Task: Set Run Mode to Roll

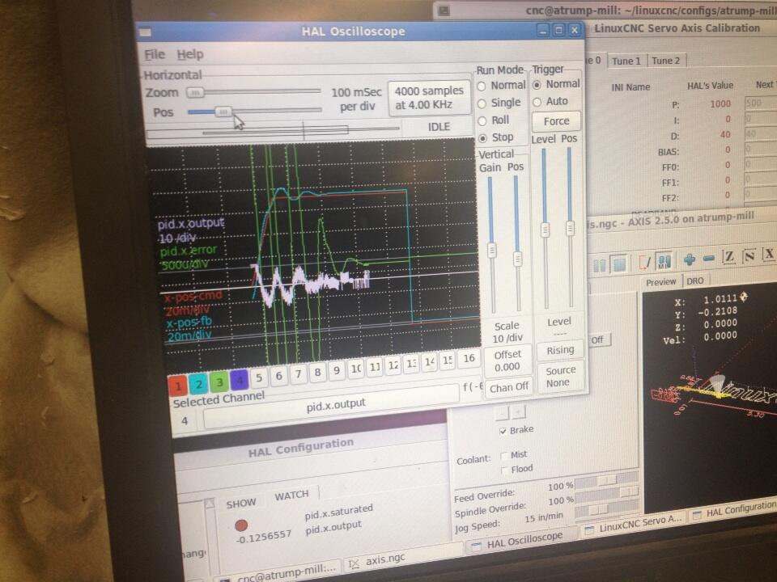Action: pos(482,120)
